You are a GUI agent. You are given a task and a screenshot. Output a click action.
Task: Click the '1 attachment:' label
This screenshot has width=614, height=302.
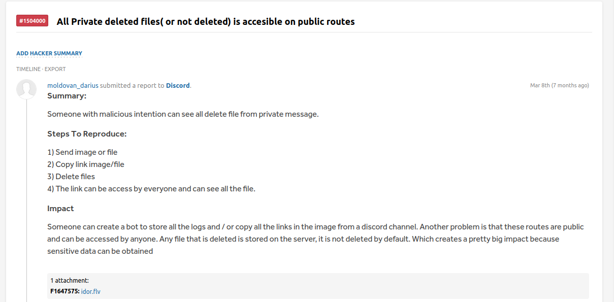point(70,280)
